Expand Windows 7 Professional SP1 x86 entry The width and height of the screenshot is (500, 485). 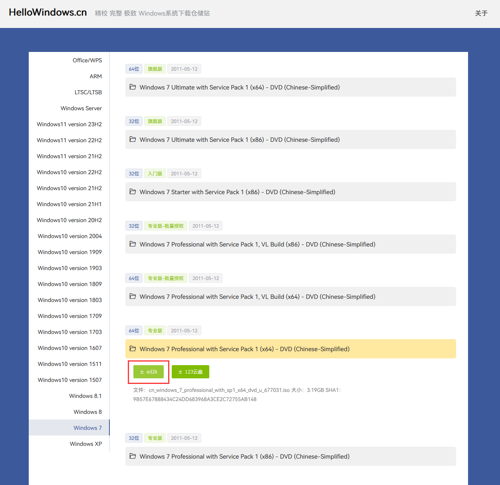pos(291,456)
